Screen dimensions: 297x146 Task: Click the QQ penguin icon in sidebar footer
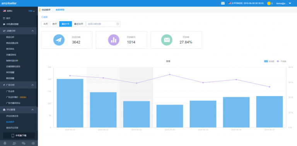point(5,143)
